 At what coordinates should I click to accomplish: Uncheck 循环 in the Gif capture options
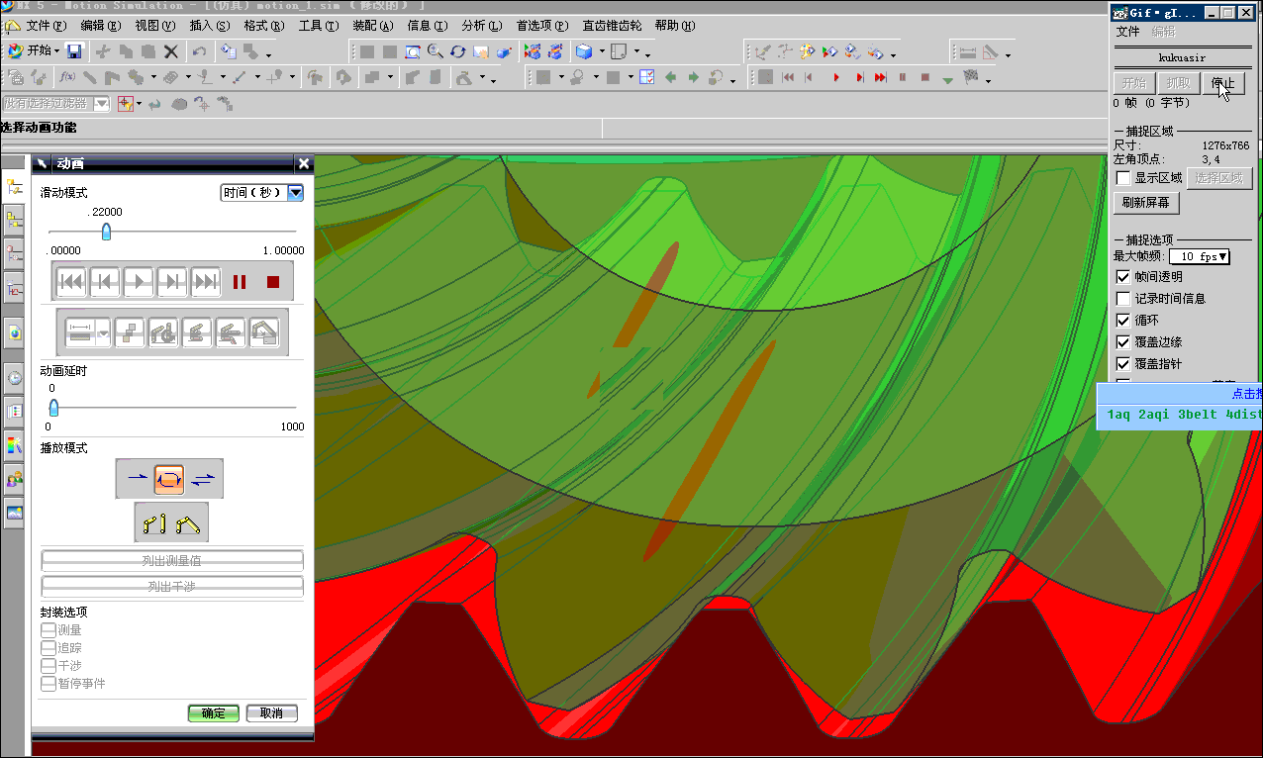click(x=1123, y=321)
